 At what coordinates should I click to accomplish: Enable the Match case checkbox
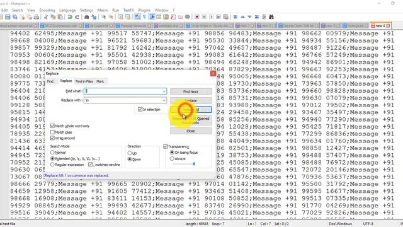[x=52, y=132]
